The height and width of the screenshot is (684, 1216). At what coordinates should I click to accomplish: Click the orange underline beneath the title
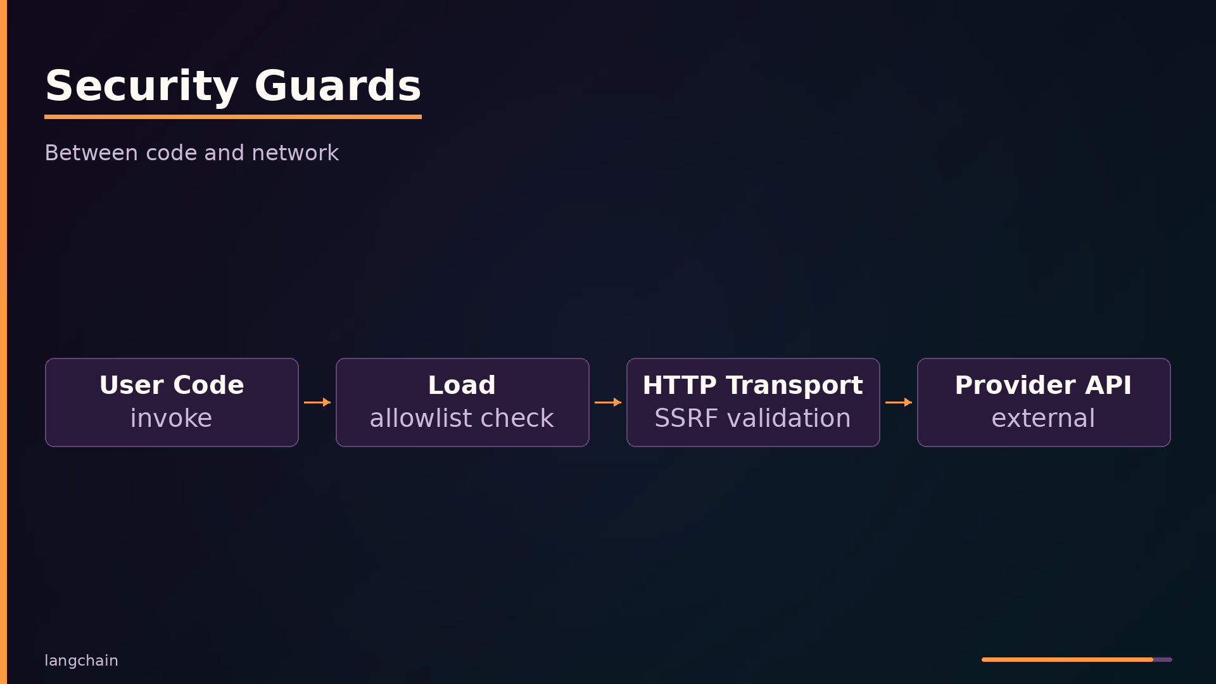[233, 117]
